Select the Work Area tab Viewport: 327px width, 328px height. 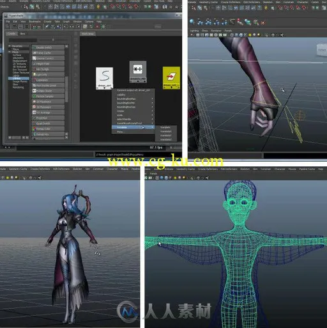pyautogui.click(x=87, y=34)
